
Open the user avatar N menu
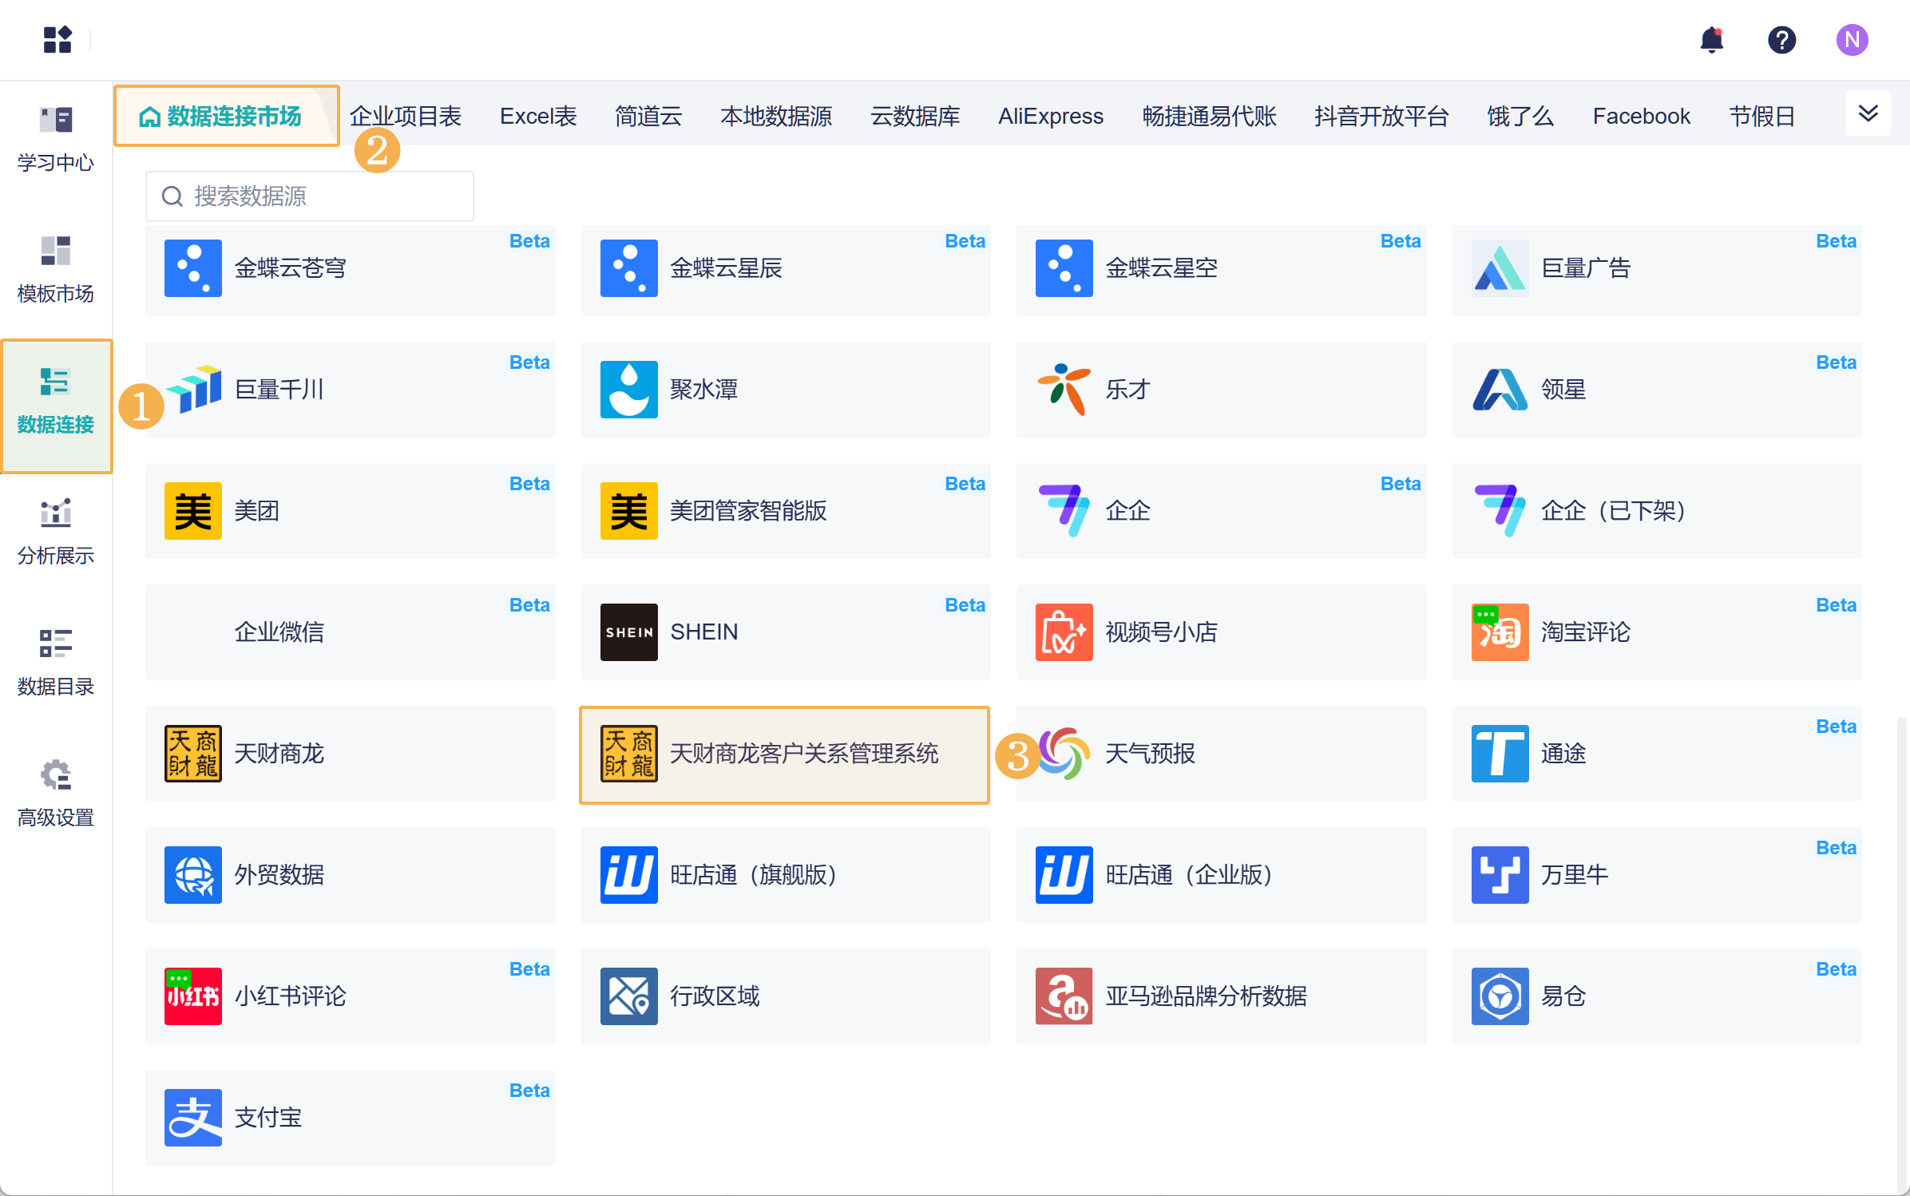(x=1851, y=39)
